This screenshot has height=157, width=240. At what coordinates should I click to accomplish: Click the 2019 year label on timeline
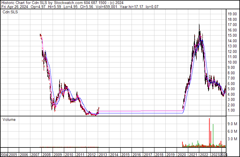tap(171, 155)
